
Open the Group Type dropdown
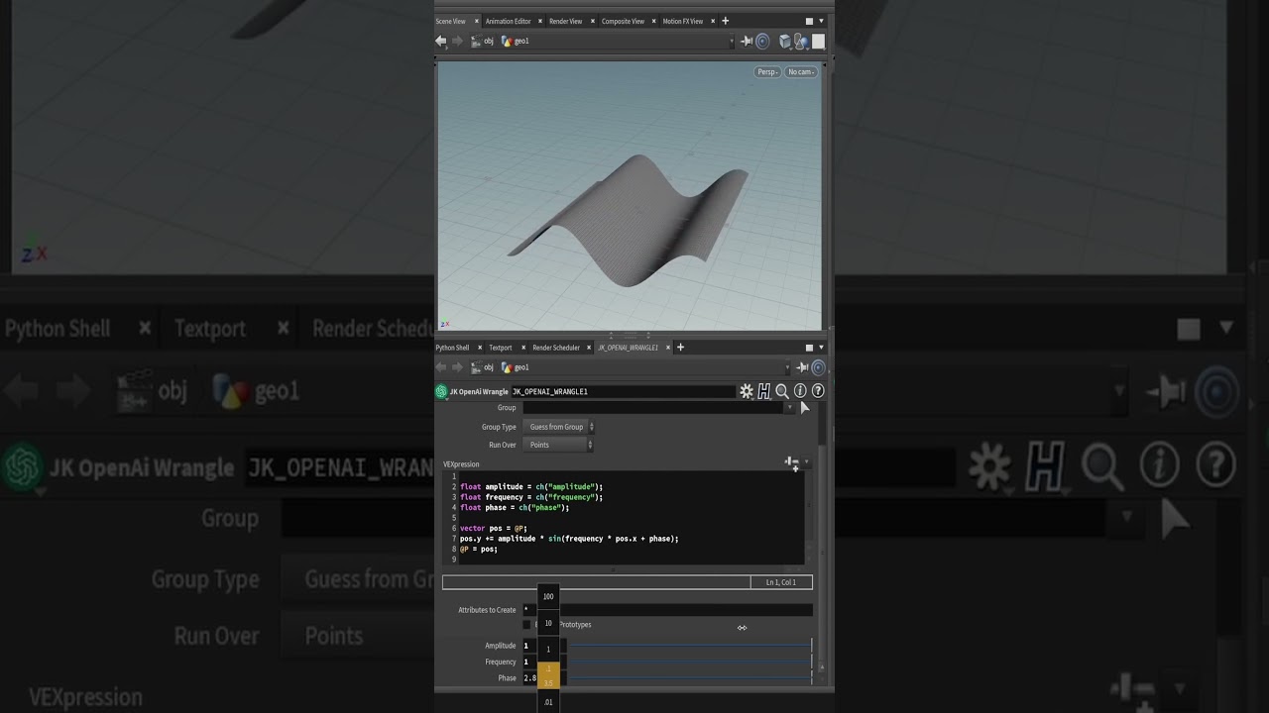click(559, 427)
